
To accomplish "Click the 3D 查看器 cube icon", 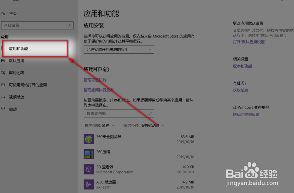I will [89, 169].
